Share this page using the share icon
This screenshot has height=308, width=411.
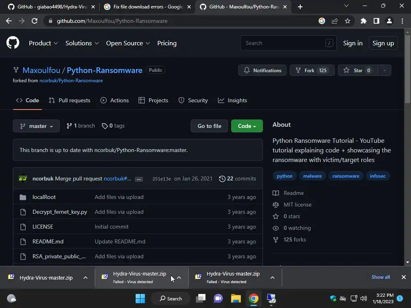click(x=335, y=21)
